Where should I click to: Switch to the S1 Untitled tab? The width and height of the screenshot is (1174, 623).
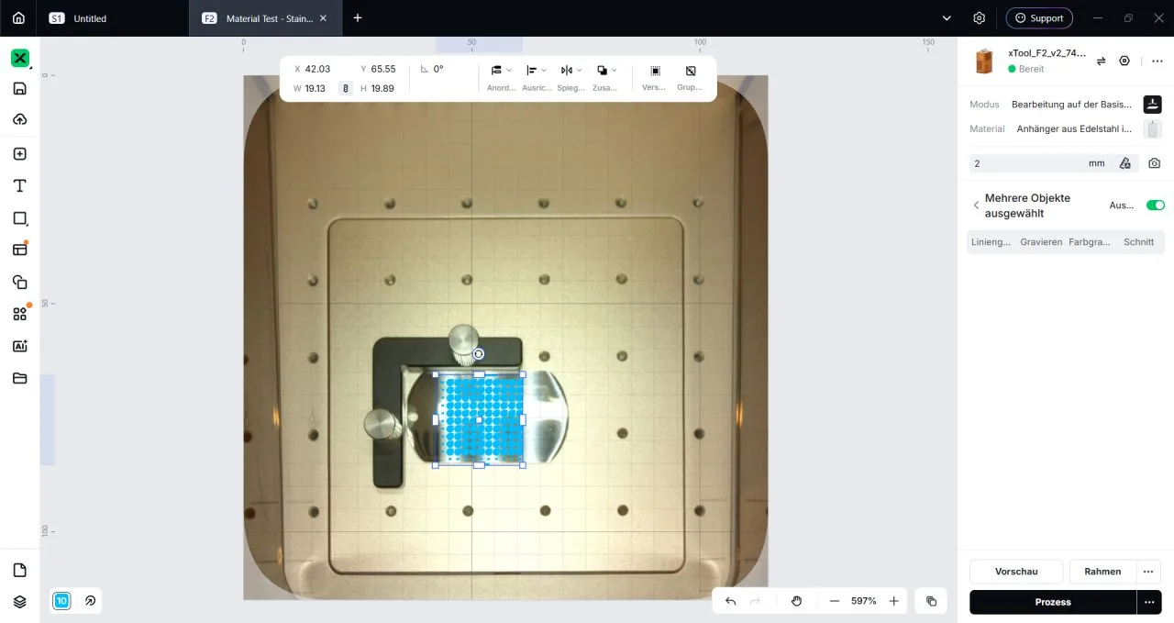114,18
